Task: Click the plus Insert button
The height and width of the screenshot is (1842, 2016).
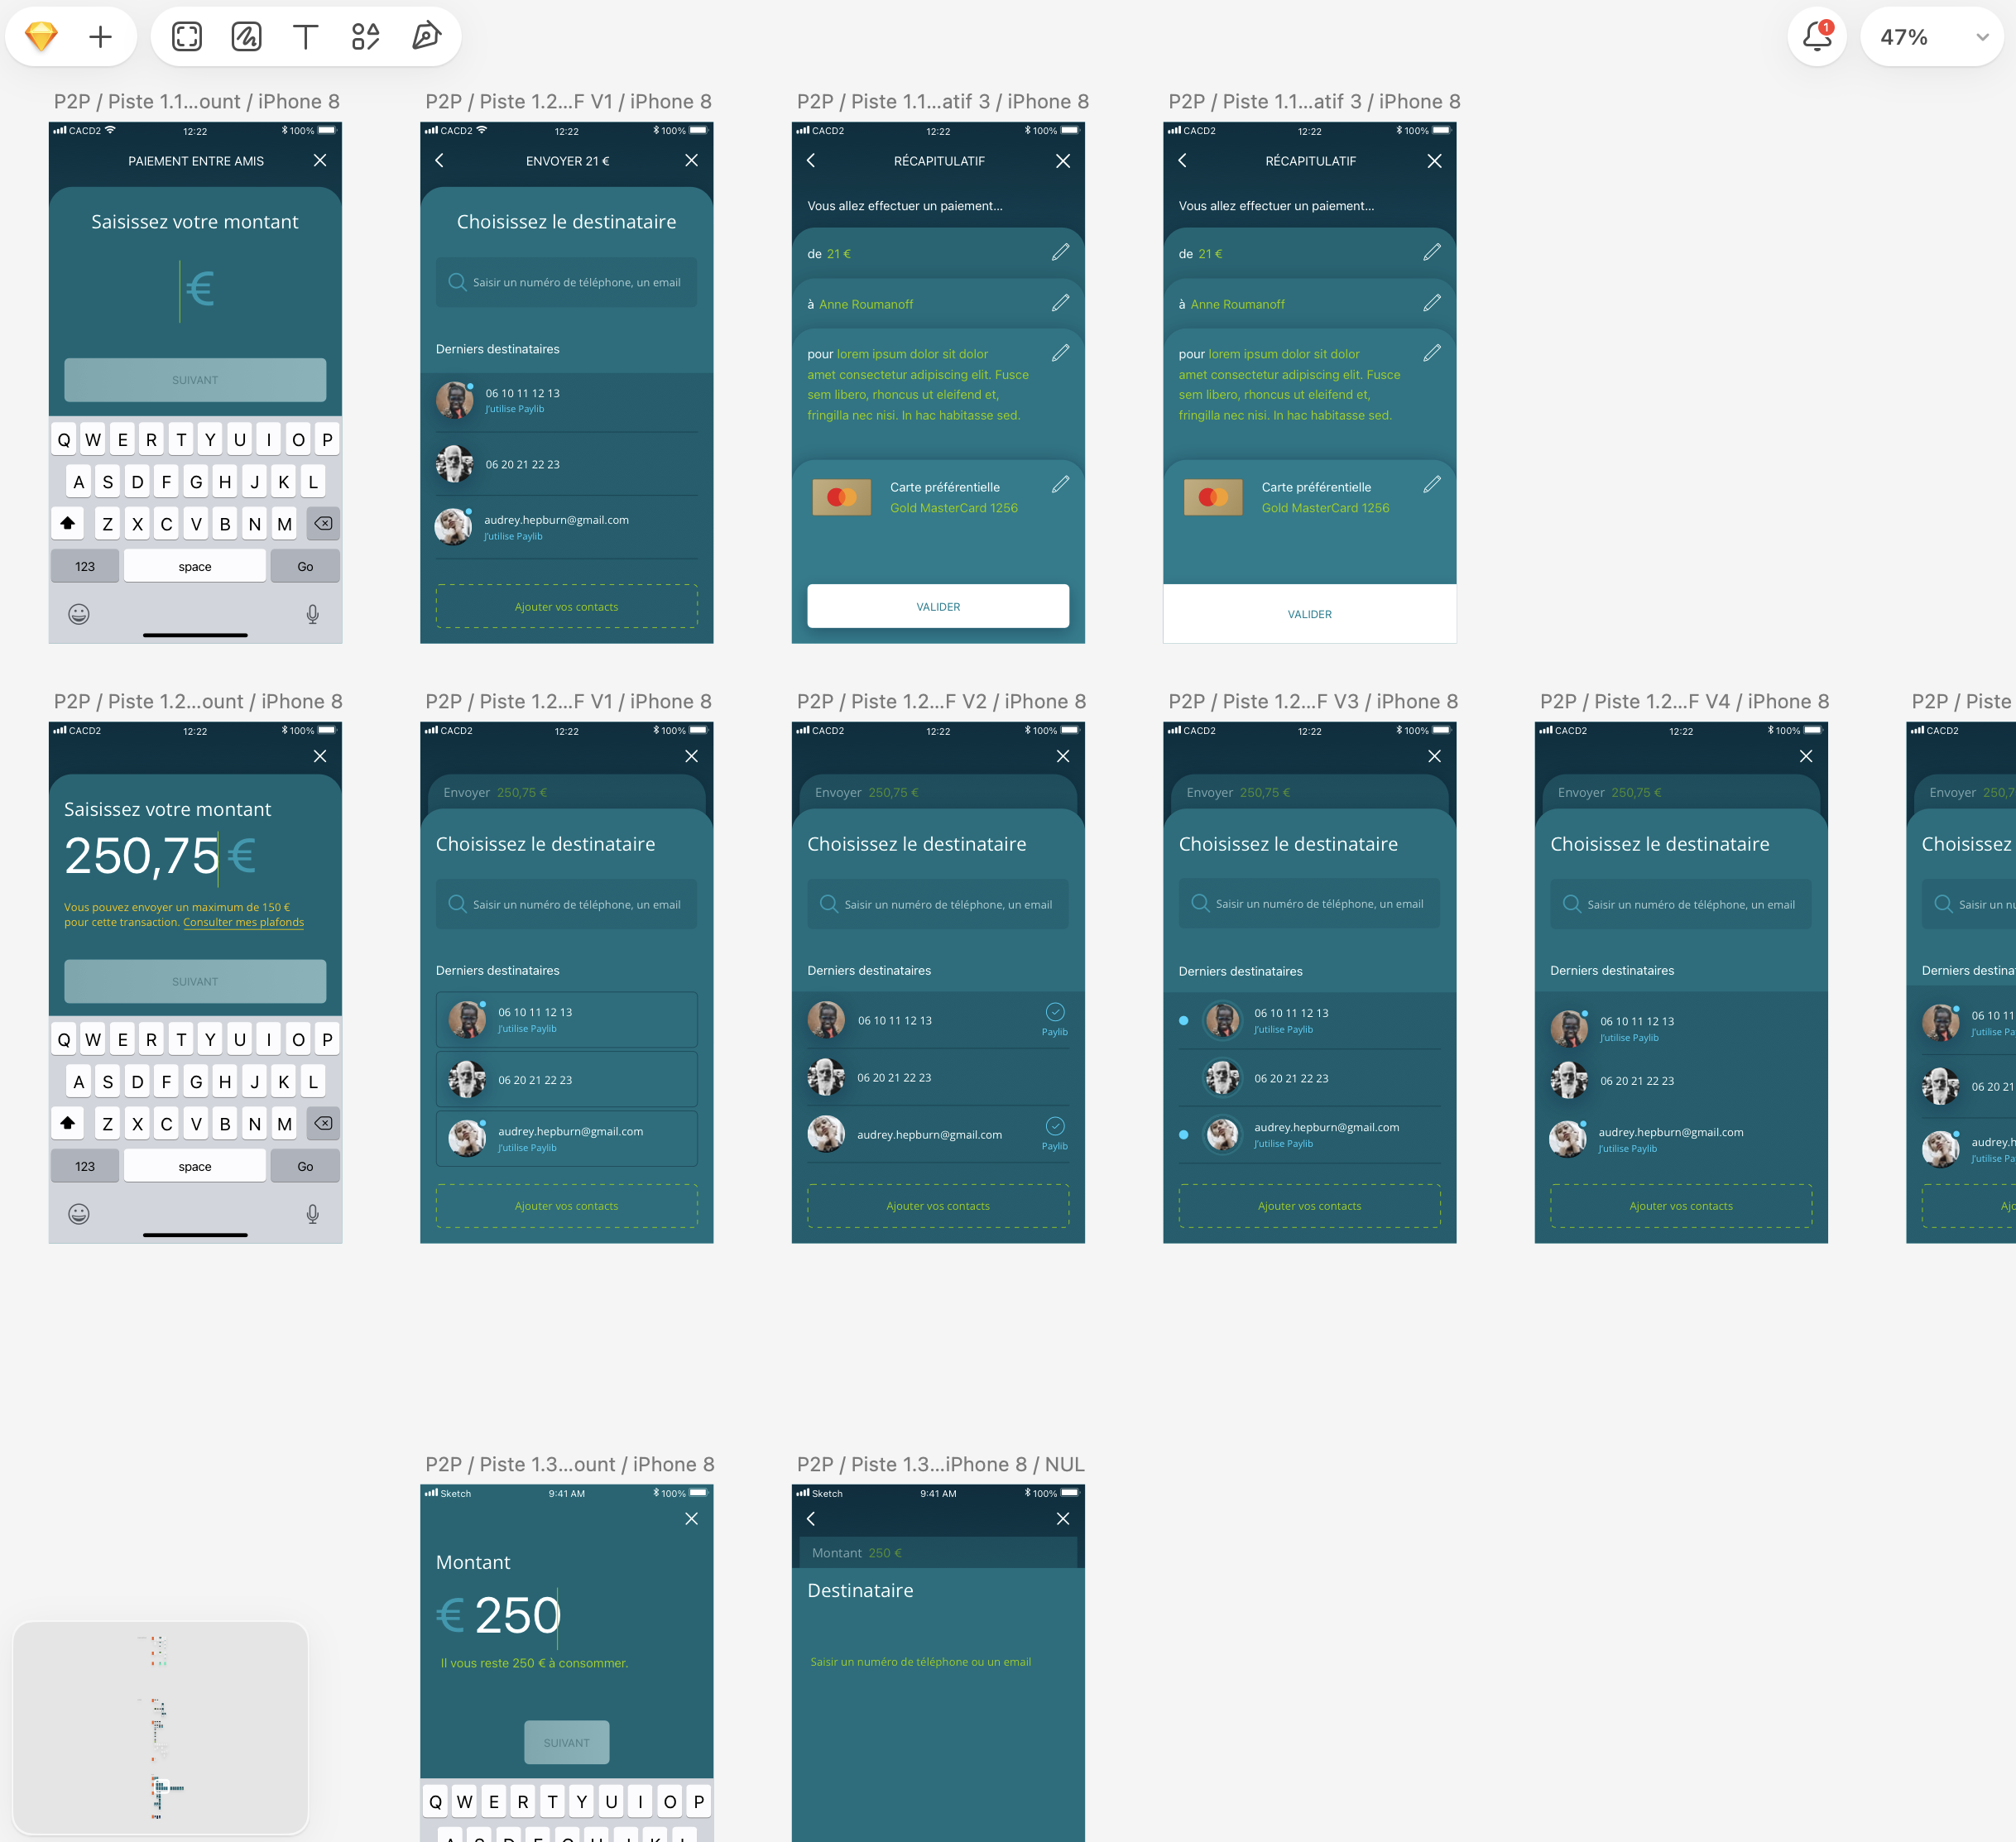Action: pos(100,37)
